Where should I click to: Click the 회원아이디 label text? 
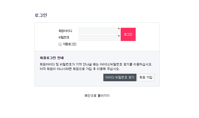(65, 31)
